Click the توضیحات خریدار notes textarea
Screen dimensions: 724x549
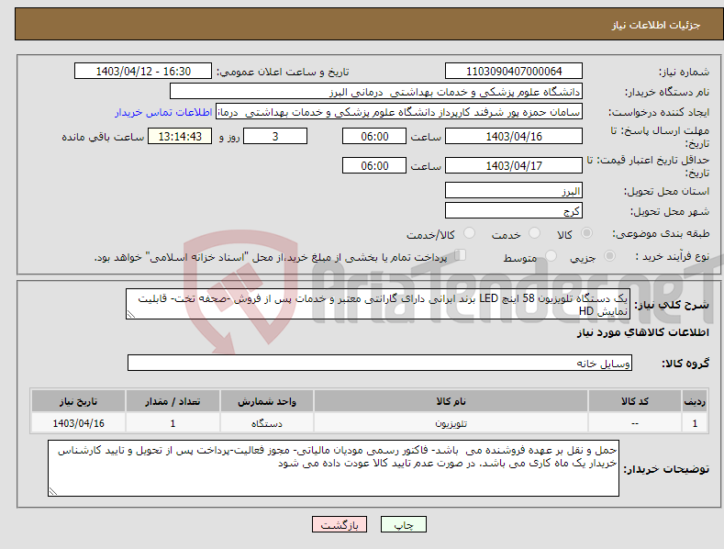pyautogui.click(x=333, y=468)
